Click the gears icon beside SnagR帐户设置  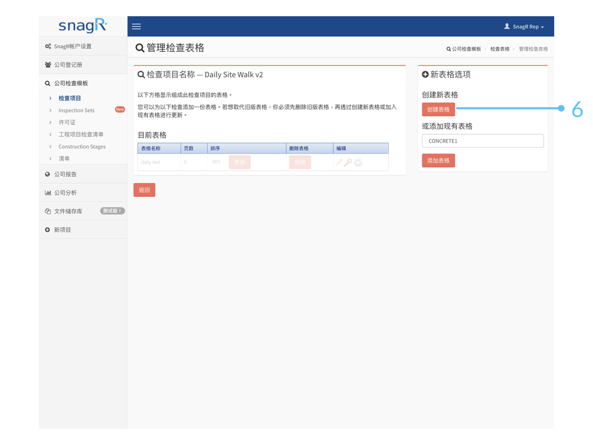47,46
